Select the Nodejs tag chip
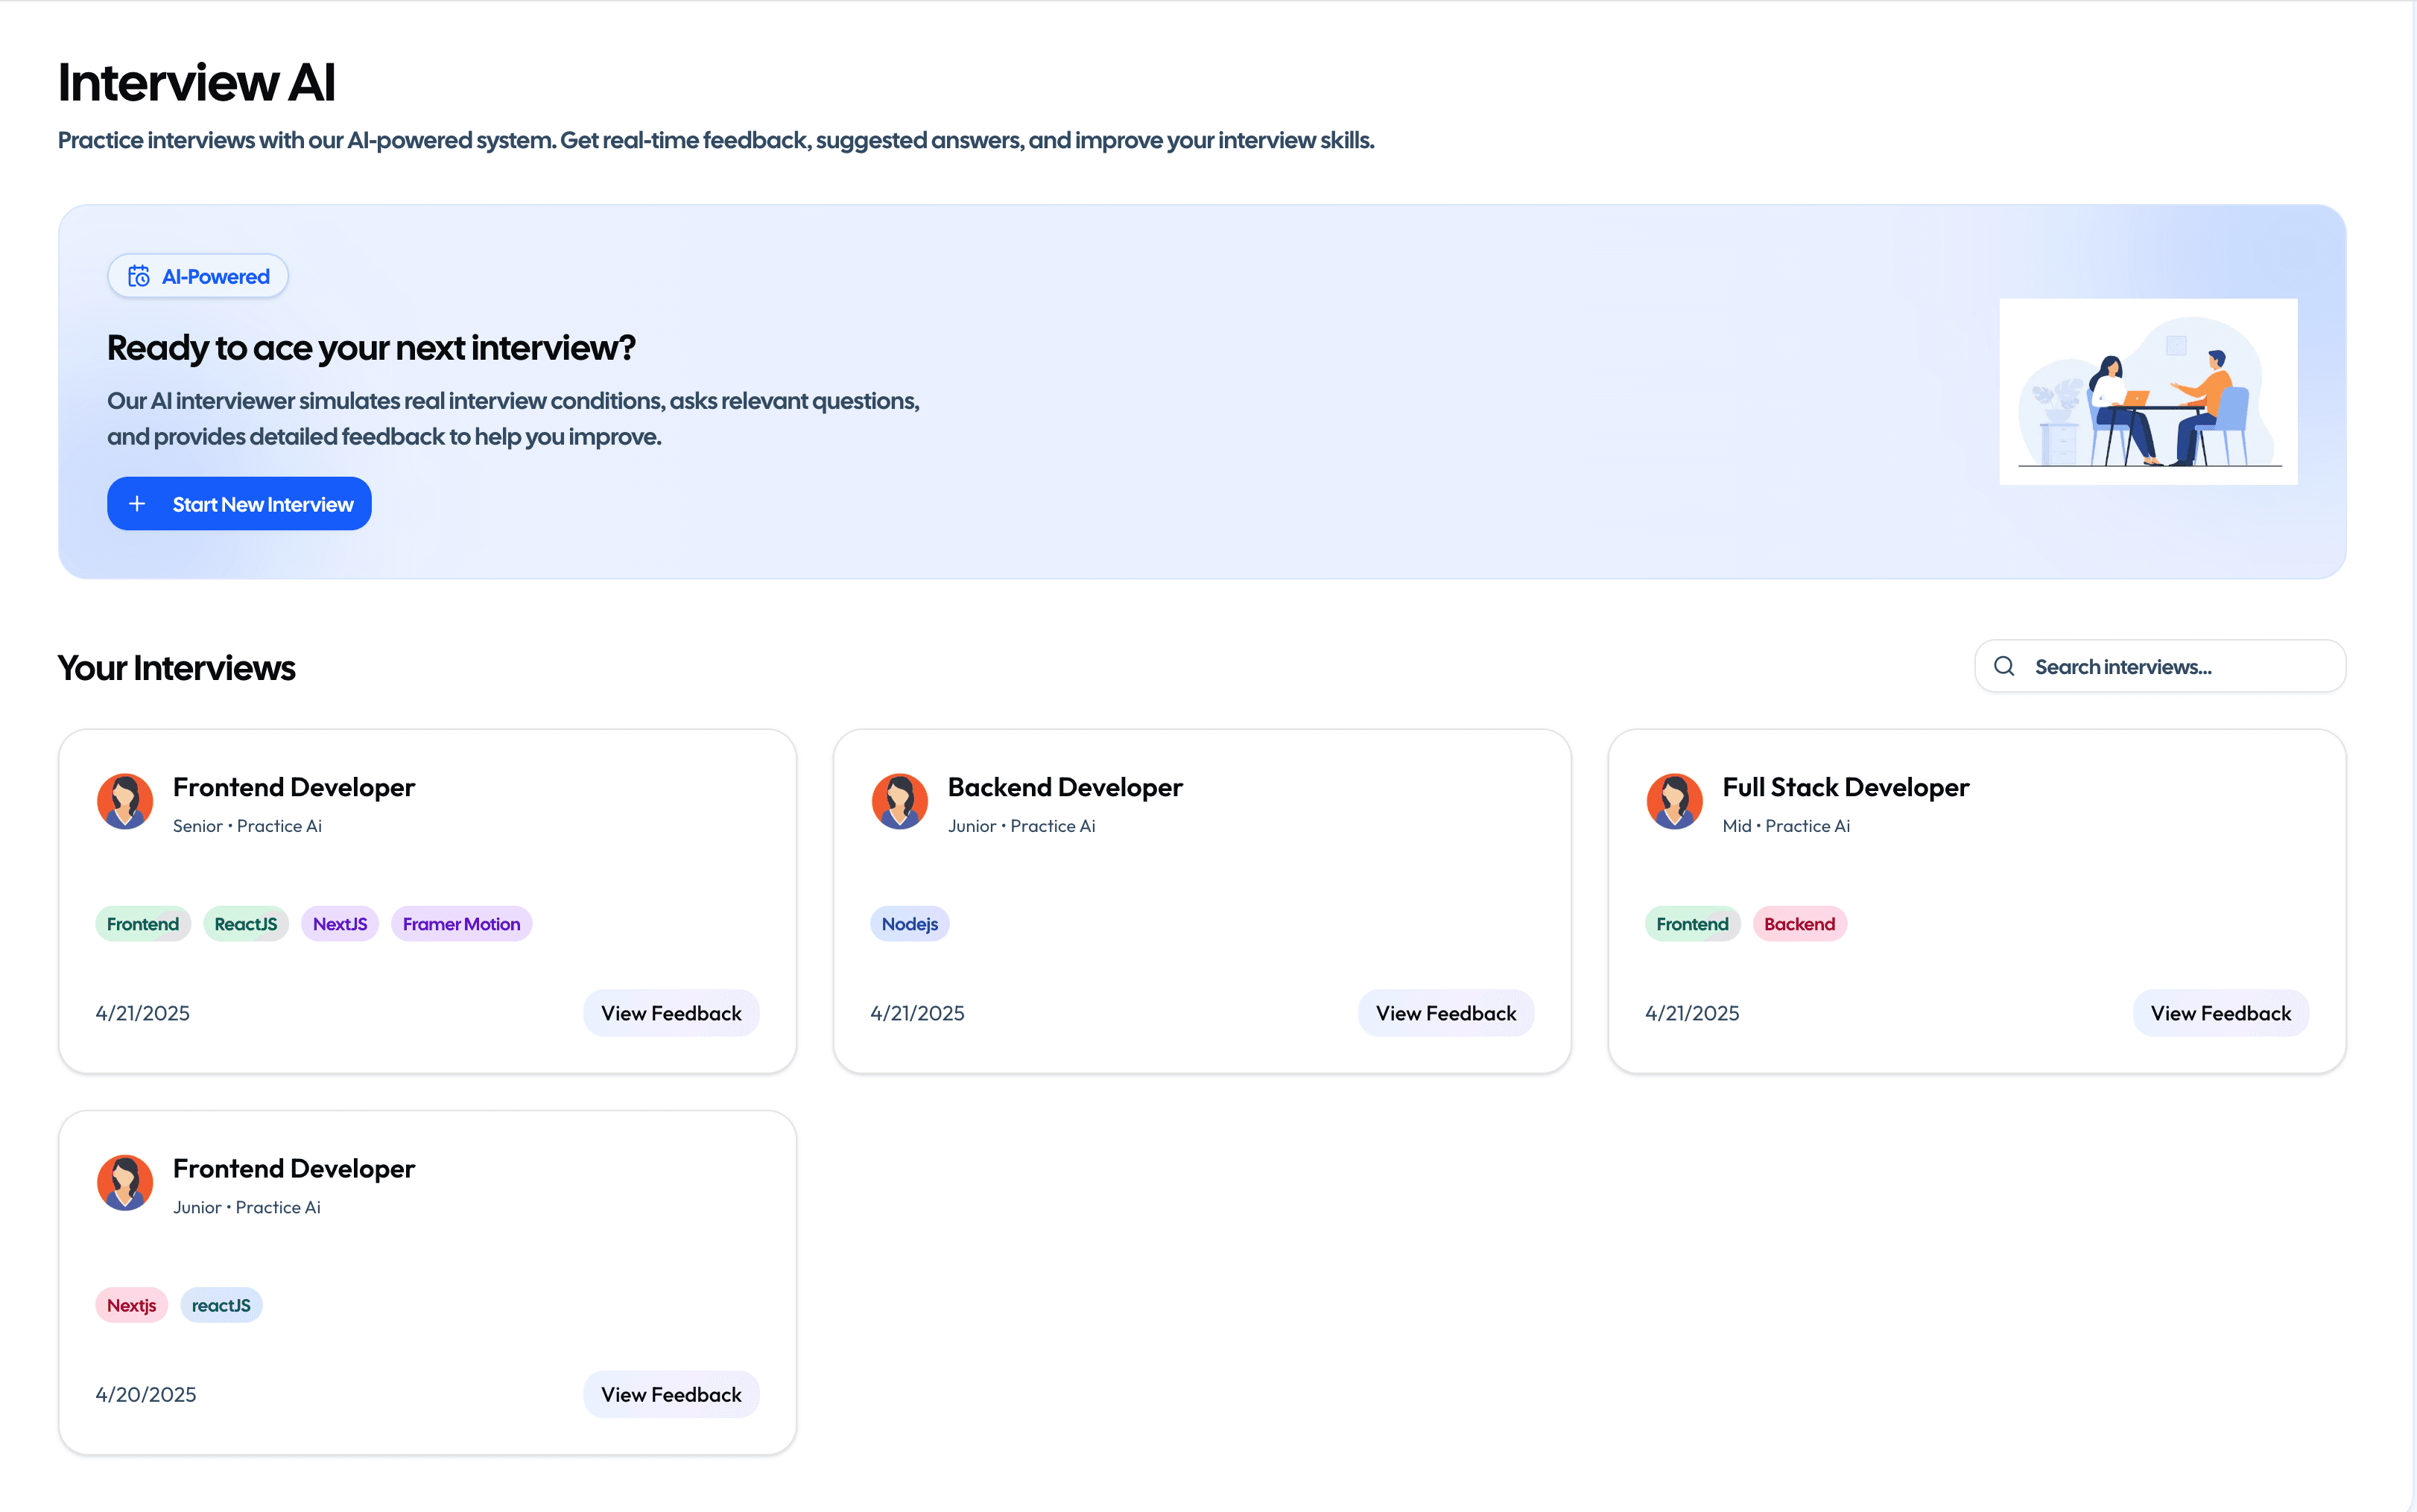Viewport: 2417px width, 1512px height. click(x=909, y=924)
